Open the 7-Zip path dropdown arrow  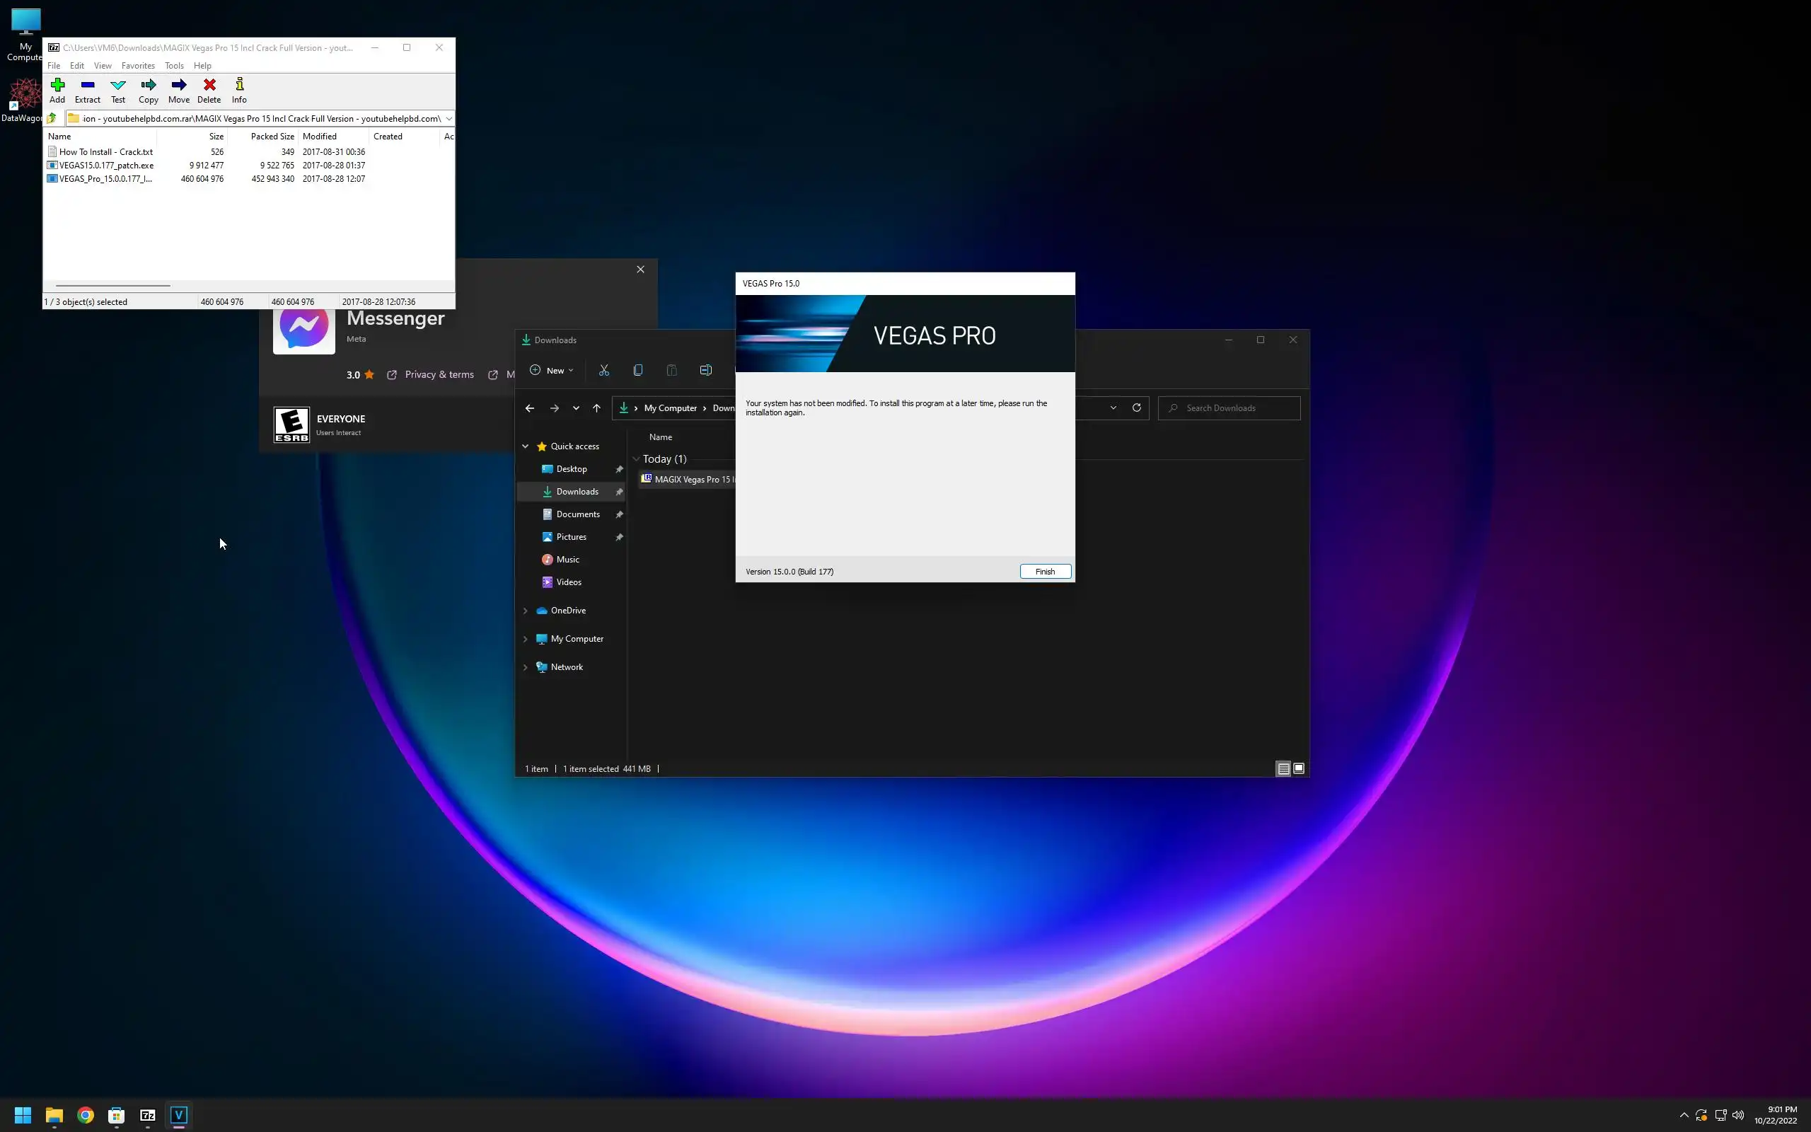coord(449,118)
